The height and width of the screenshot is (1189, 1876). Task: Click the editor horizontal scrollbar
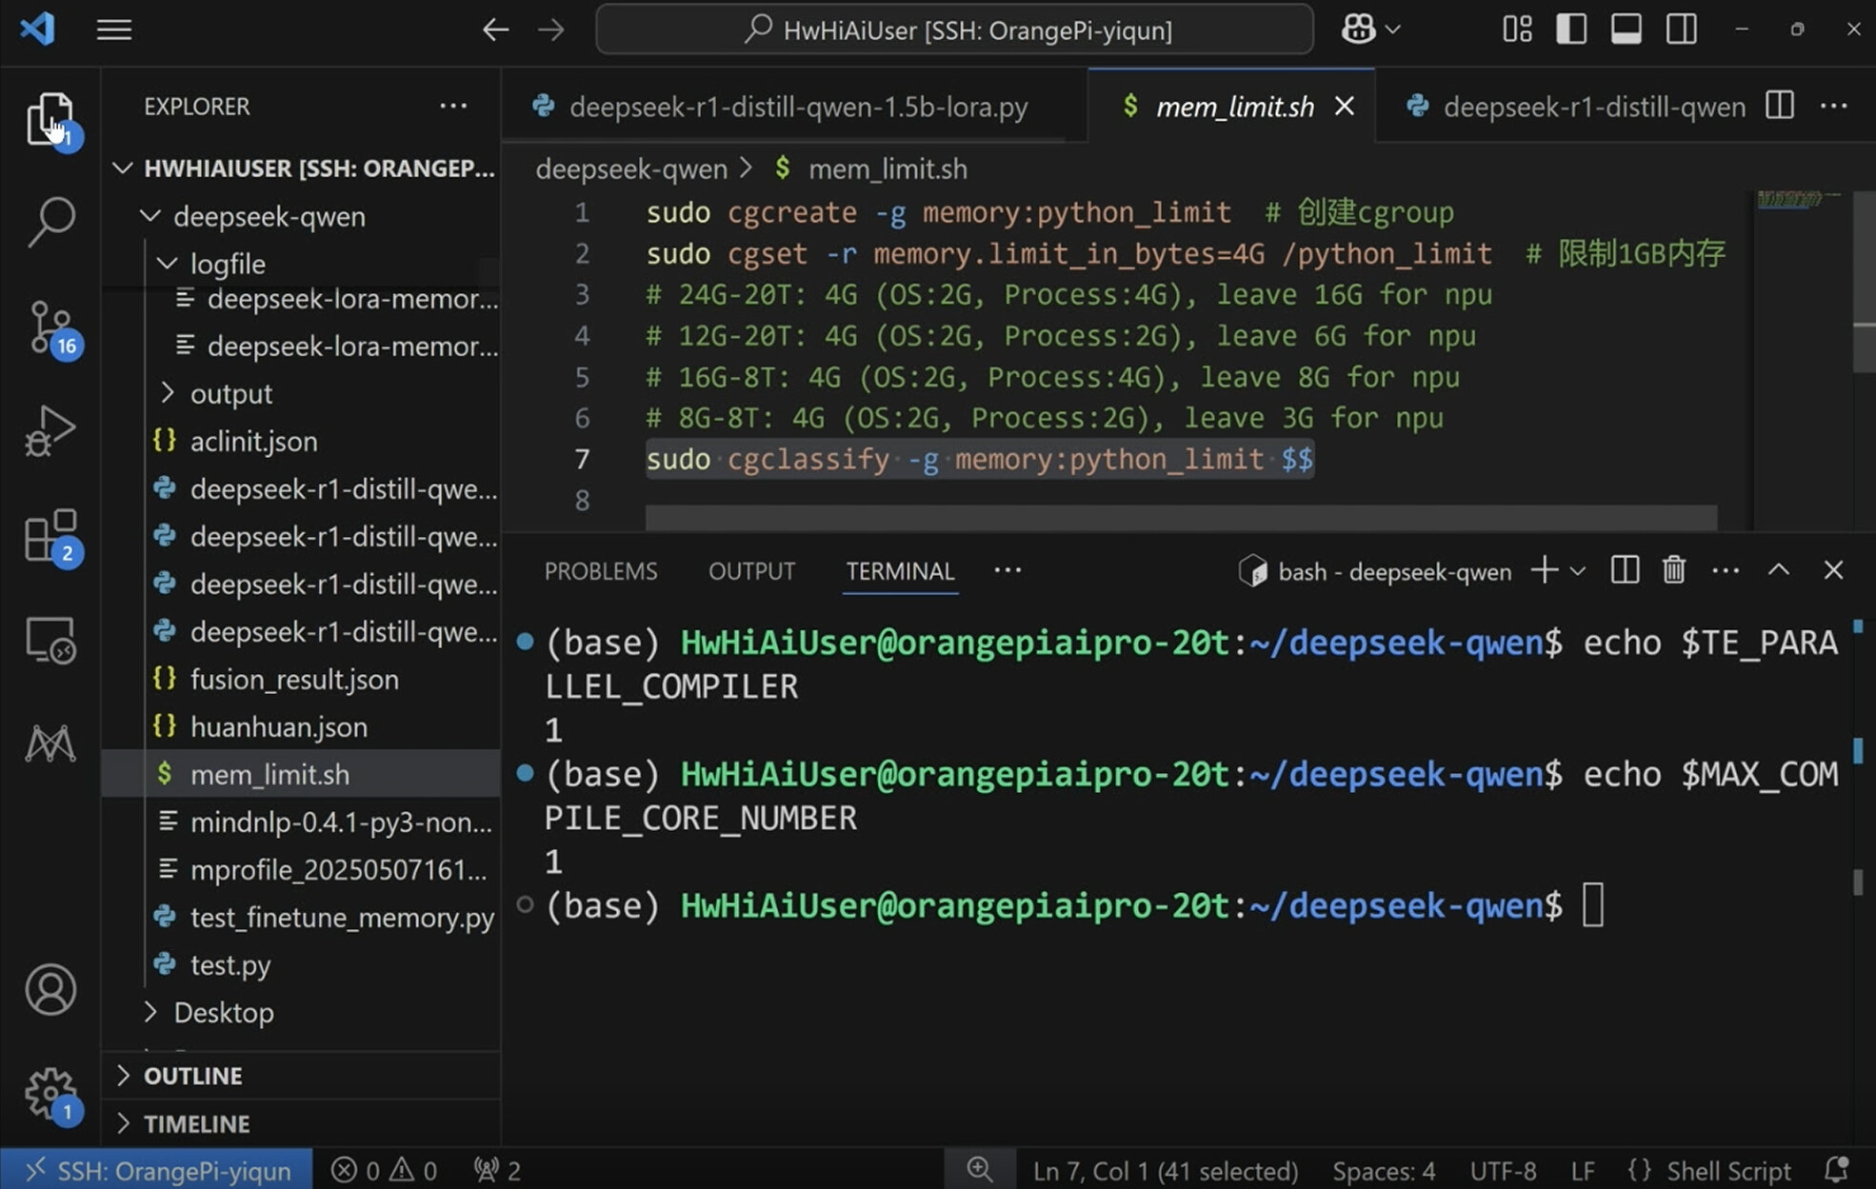click(1181, 518)
